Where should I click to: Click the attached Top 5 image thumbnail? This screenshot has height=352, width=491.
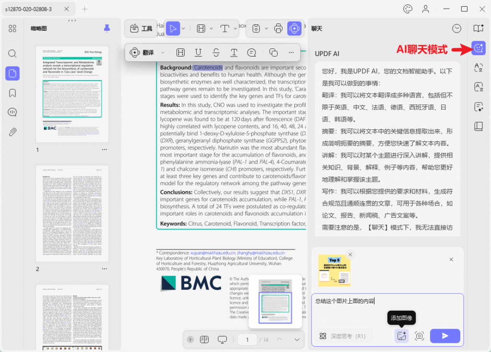[x=334, y=270]
